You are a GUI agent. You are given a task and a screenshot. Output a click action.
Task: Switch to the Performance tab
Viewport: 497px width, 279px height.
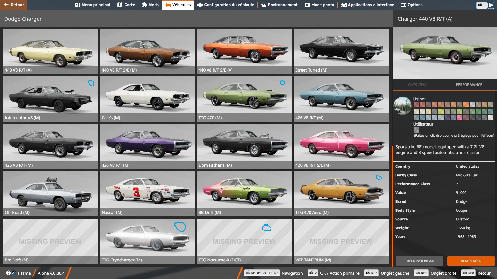tap(469, 85)
